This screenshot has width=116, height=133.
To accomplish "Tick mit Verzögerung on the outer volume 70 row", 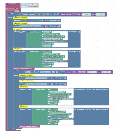I will pos(60,20).
